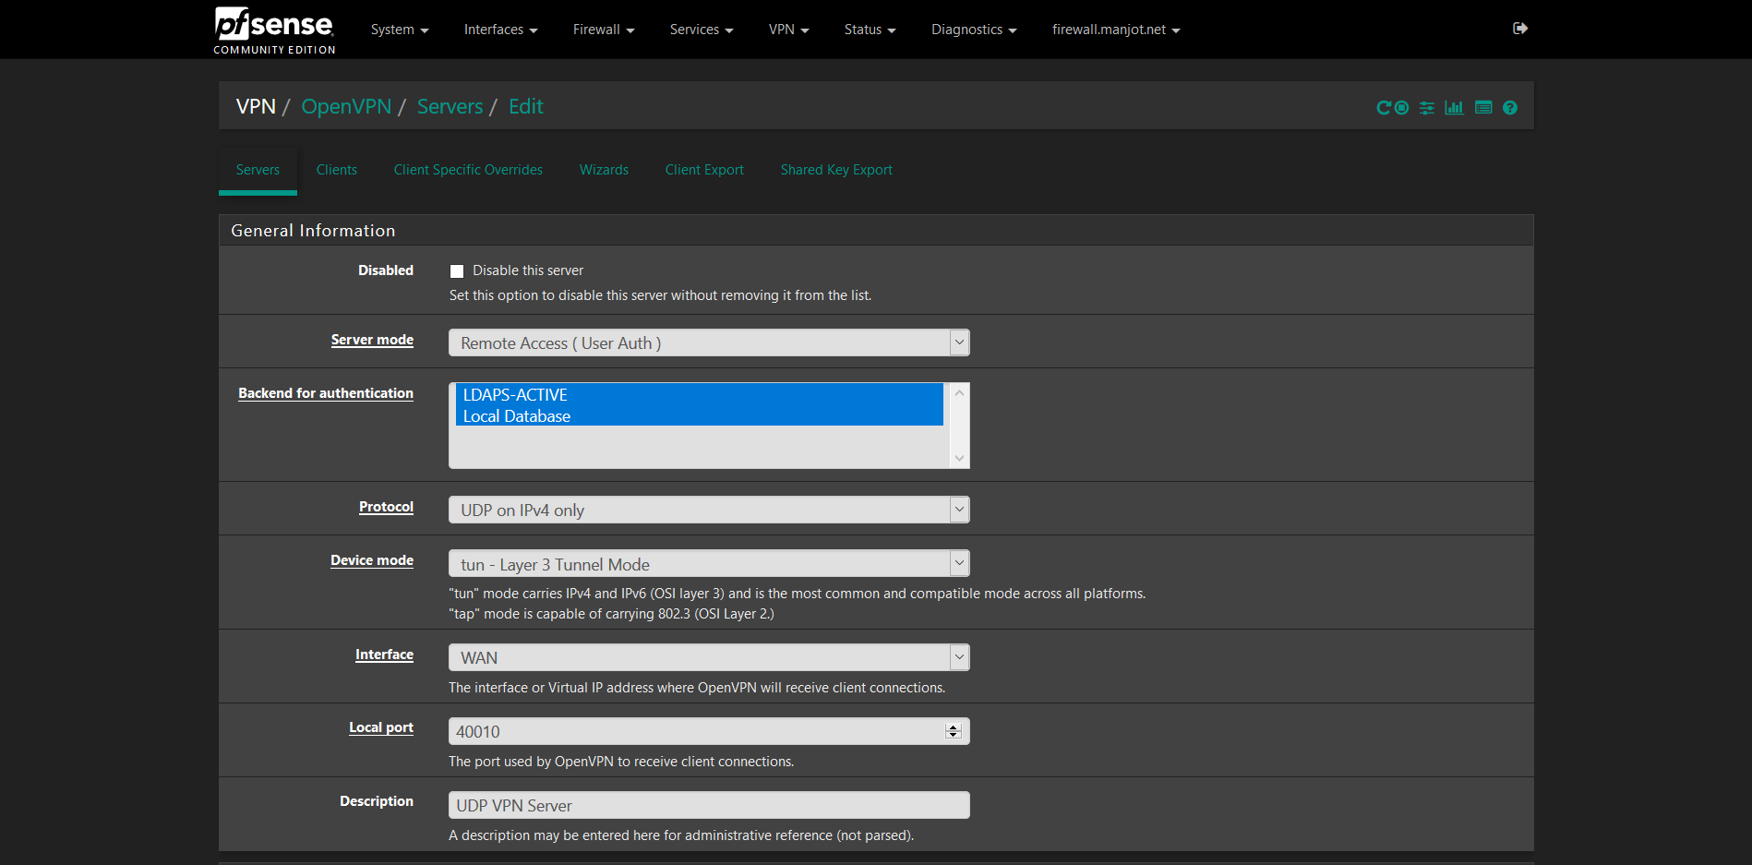Screen dimensions: 1752x865
Task: Switch to Shared Key Export tab
Action: [x=836, y=170]
